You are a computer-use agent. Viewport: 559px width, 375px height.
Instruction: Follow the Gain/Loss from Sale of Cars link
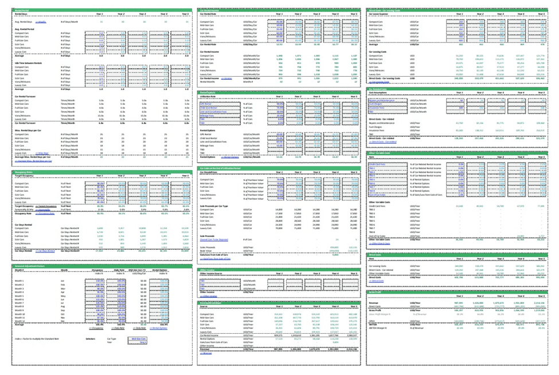[x=215, y=259]
